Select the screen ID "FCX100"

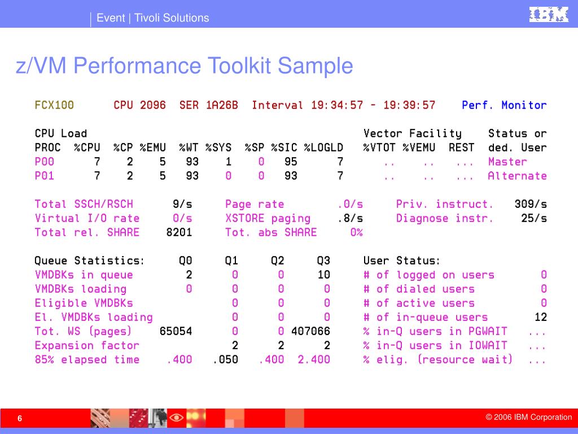click(54, 105)
